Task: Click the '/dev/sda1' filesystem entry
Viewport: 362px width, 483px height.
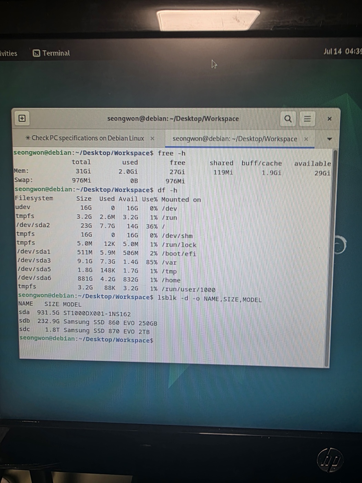Action: tap(34, 252)
